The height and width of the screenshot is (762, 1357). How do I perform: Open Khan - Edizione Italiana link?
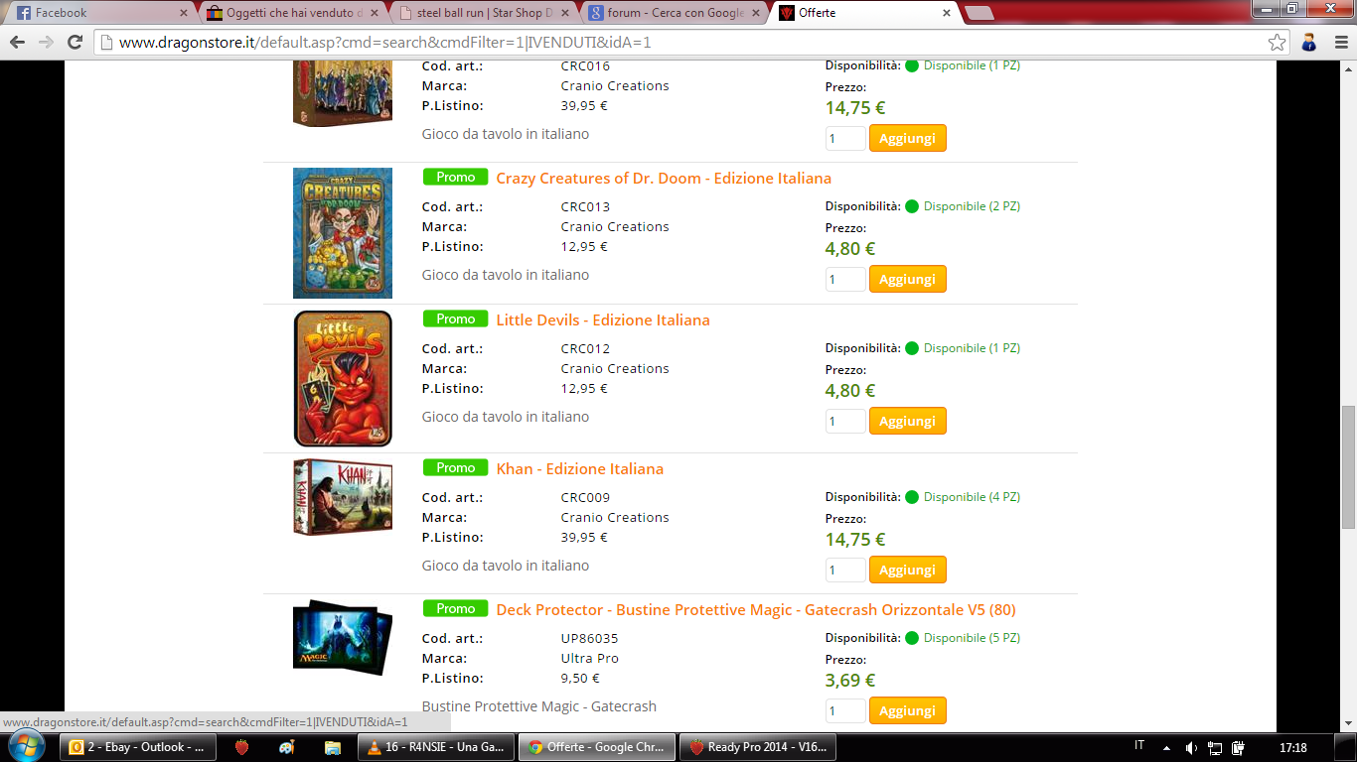click(580, 469)
